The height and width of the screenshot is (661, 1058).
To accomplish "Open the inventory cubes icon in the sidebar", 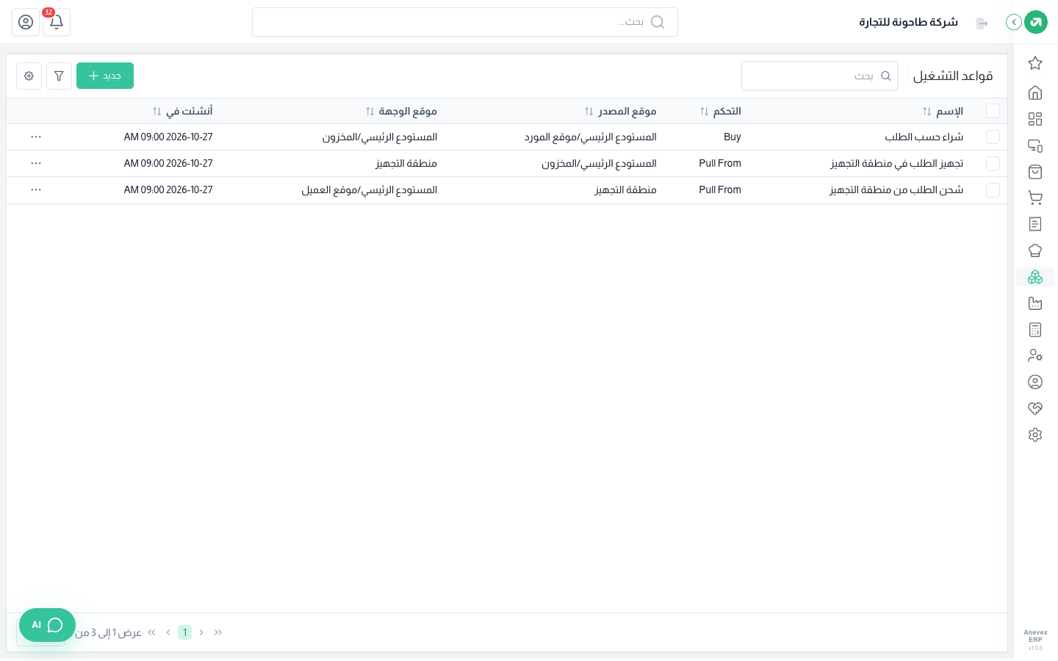I will 1035,277.
